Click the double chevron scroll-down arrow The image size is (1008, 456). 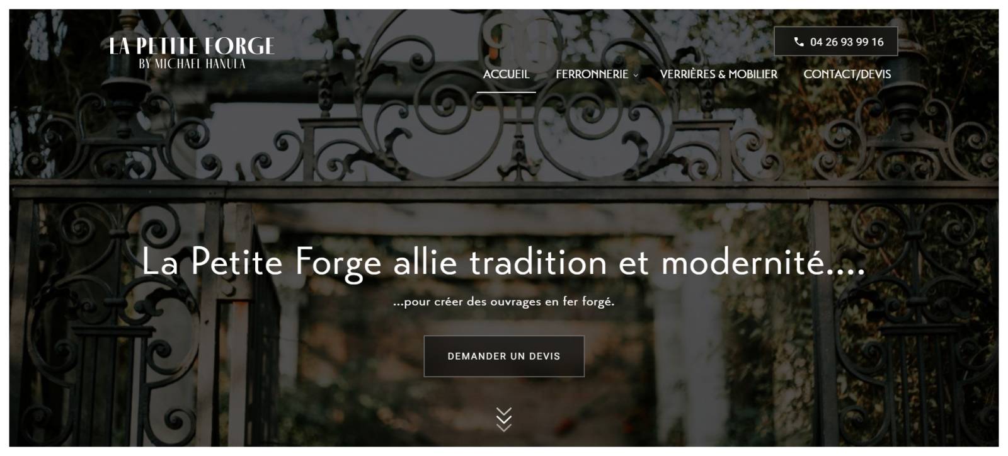pos(504,419)
